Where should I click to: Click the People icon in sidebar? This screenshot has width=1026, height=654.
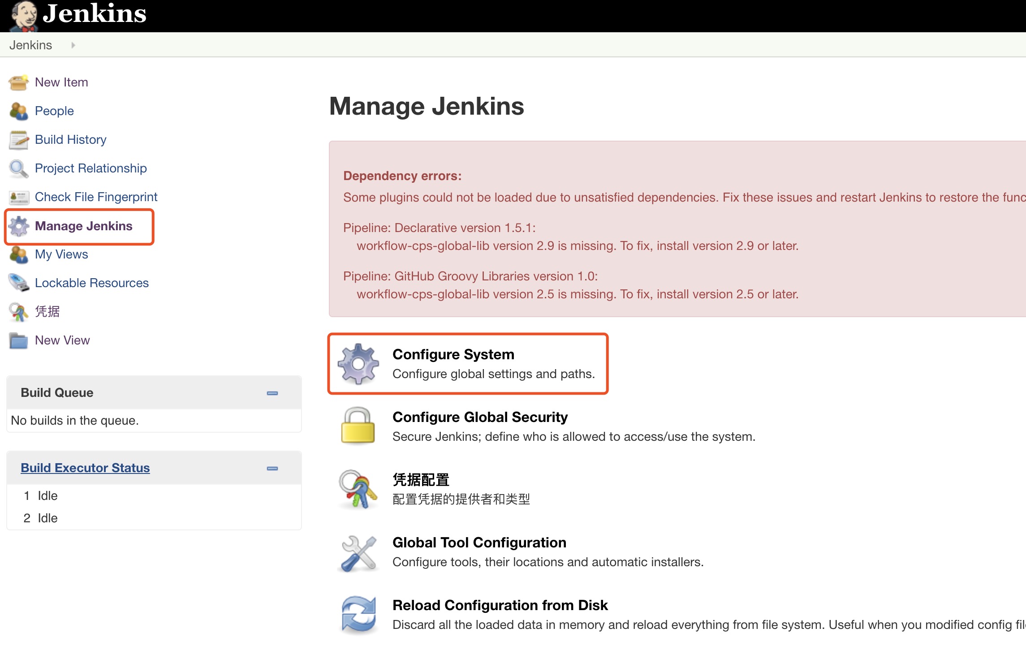pos(19,111)
